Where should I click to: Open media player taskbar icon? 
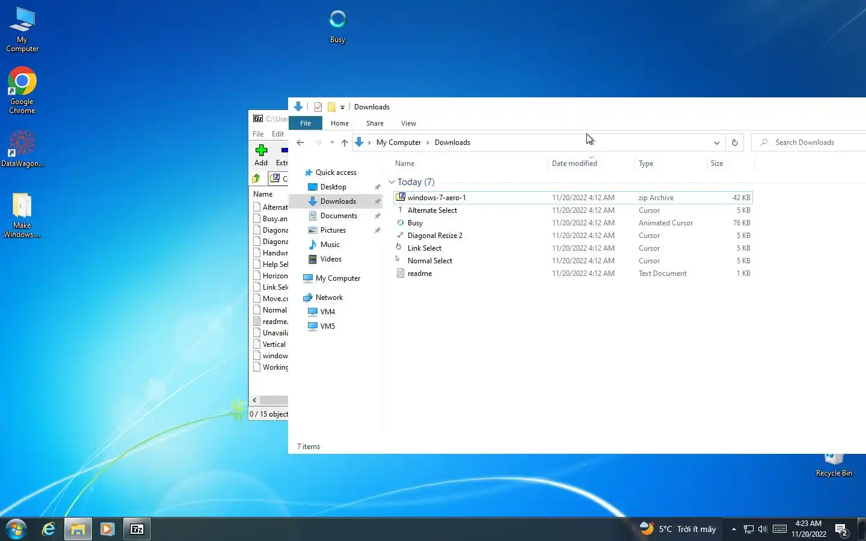point(107,529)
